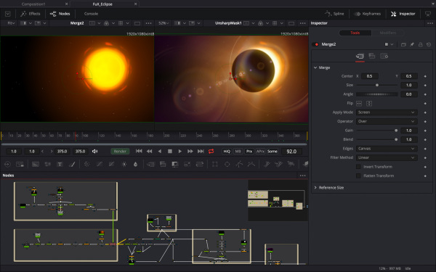This screenshot has width=436, height=272.
Task: Click the Brightness Contrast sun tool icon
Action: click(124, 165)
